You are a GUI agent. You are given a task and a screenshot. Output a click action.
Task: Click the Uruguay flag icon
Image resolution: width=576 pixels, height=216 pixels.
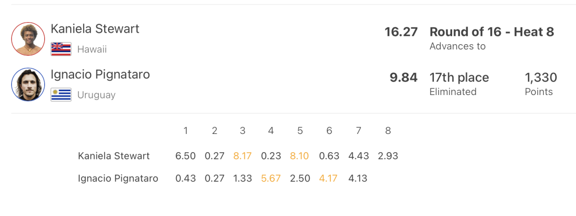coord(61,95)
